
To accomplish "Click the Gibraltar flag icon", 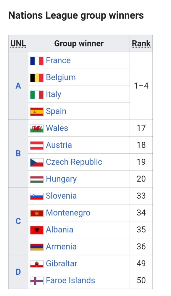I will click(x=37, y=264).
